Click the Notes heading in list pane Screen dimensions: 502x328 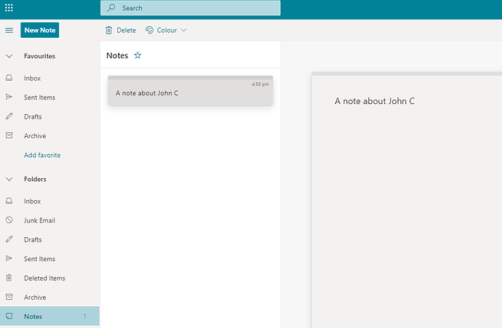(x=117, y=55)
